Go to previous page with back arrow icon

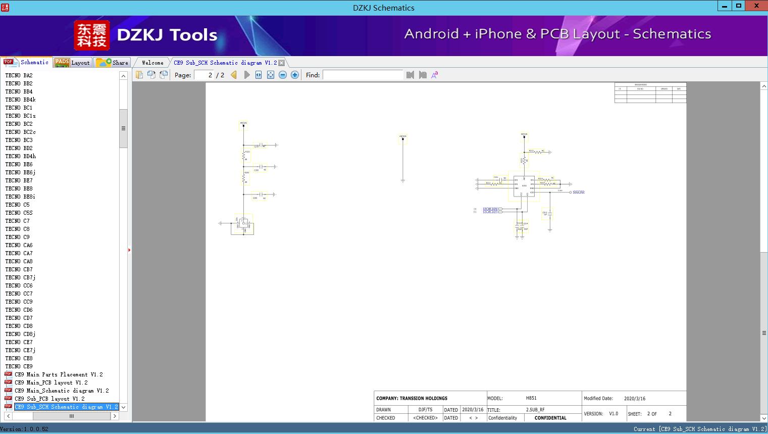point(233,74)
